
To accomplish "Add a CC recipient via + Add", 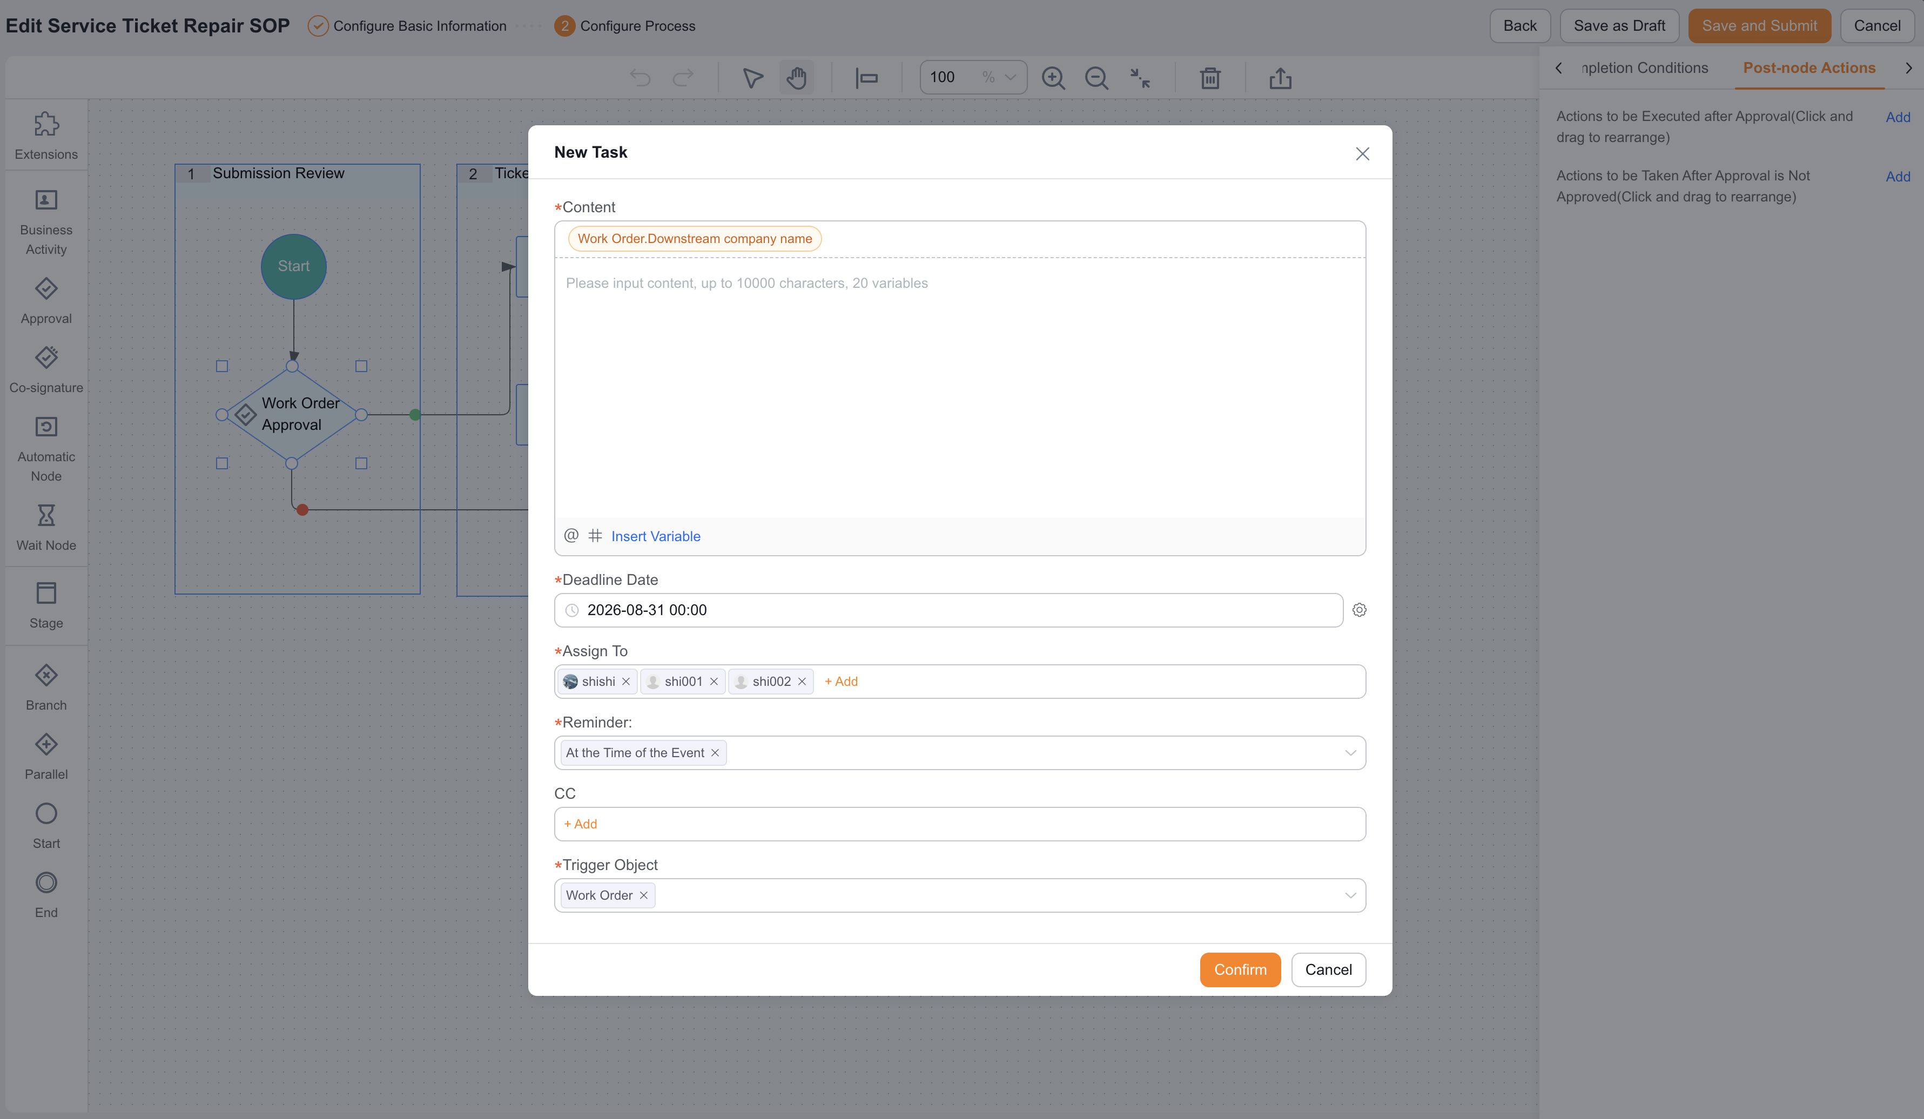I will coord(580,824).
